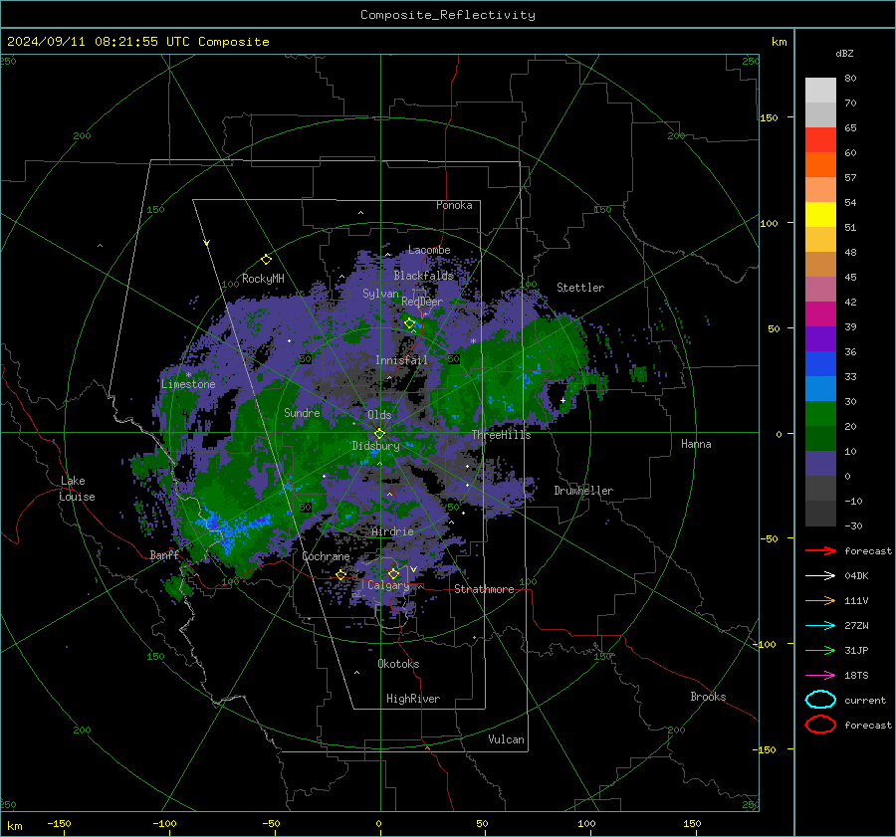Image resolution: width=896 pixels, height=837 pixels.
Task: Click the 'Hanna' map label
Action: 696,444
